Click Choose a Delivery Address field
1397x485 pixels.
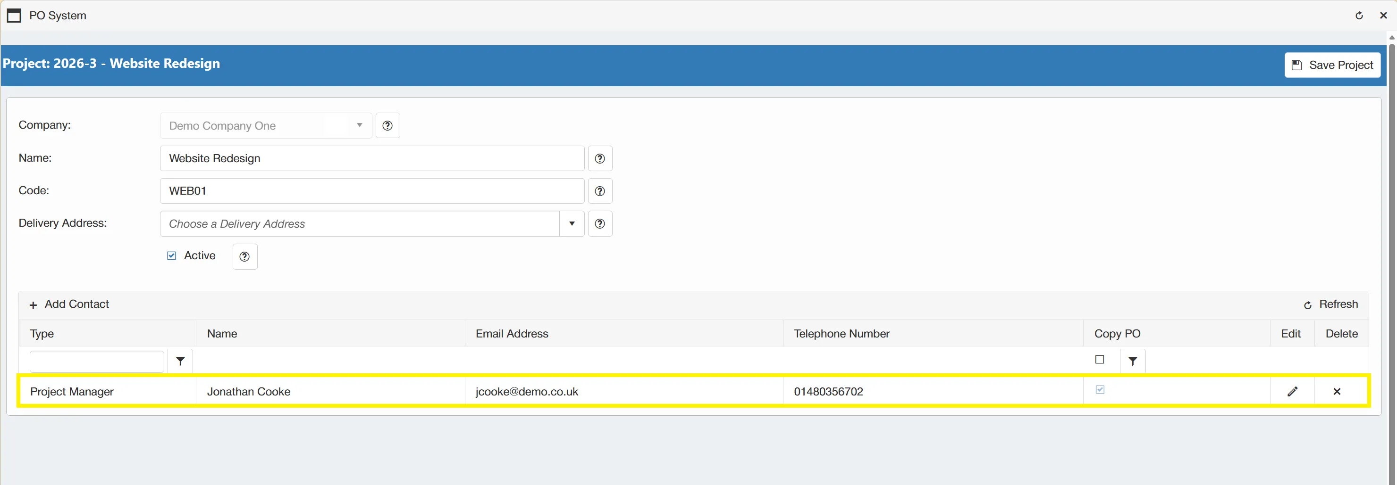(x=360, y=223)
